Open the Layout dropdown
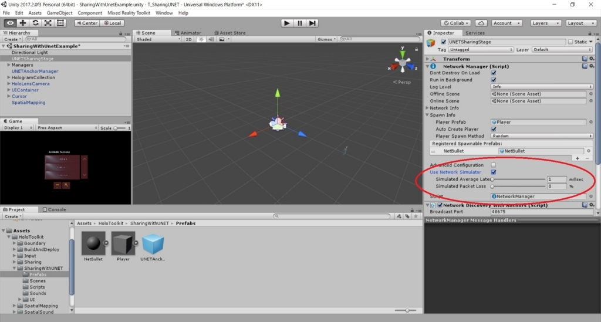 [x=580, y=23]
